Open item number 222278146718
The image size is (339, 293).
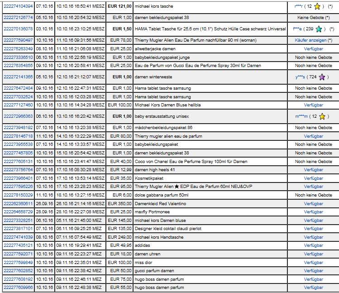click(18, 136)
